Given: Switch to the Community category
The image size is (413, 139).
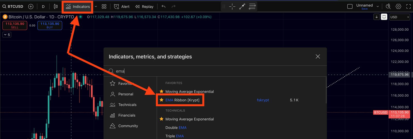Looking at the screenshot, I should click(128, 126).
